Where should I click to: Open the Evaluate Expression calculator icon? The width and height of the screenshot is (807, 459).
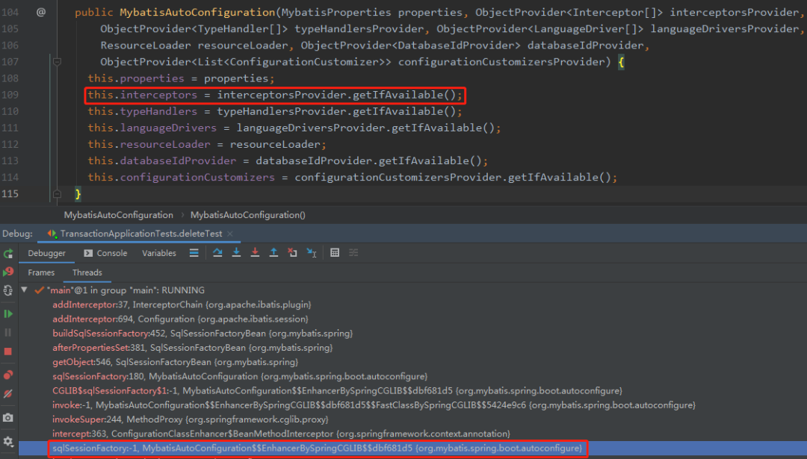335,252
